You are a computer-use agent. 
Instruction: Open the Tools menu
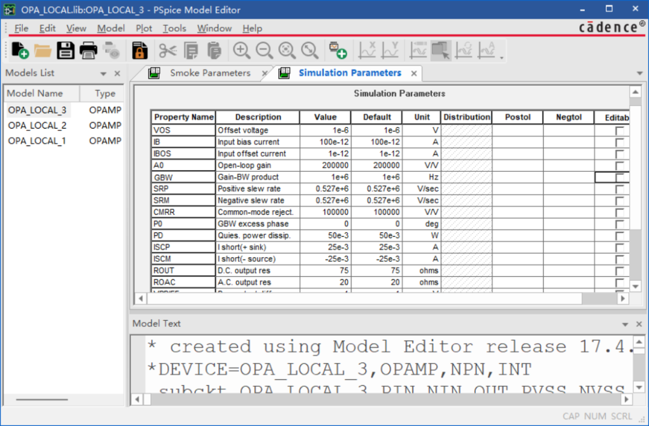click(x=174, y=28)
